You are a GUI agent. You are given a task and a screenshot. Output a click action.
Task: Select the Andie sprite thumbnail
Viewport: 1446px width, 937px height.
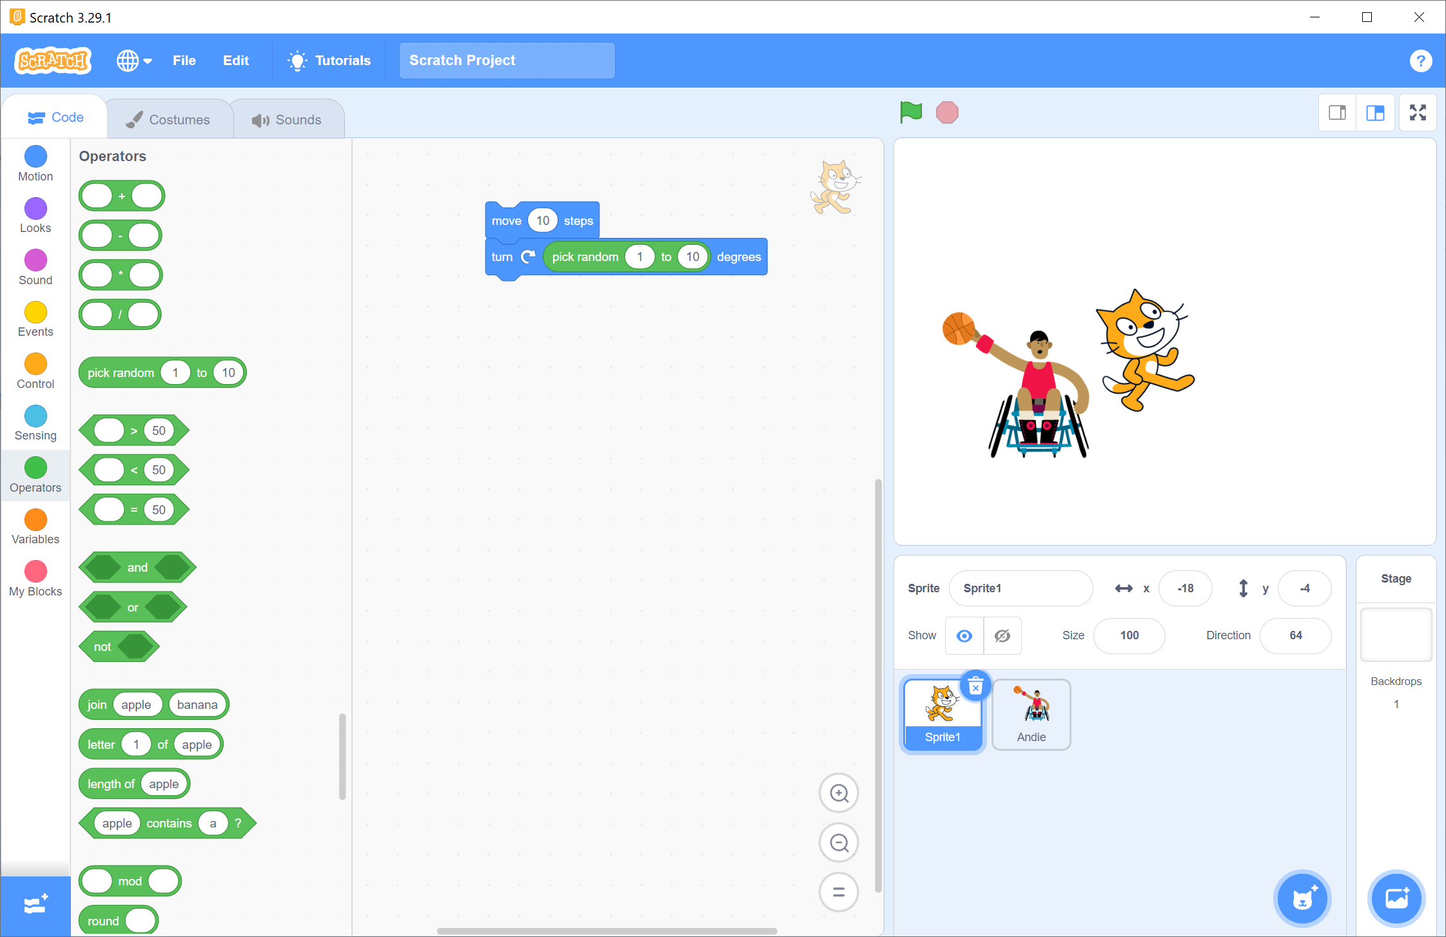(x=1031, y=714)
